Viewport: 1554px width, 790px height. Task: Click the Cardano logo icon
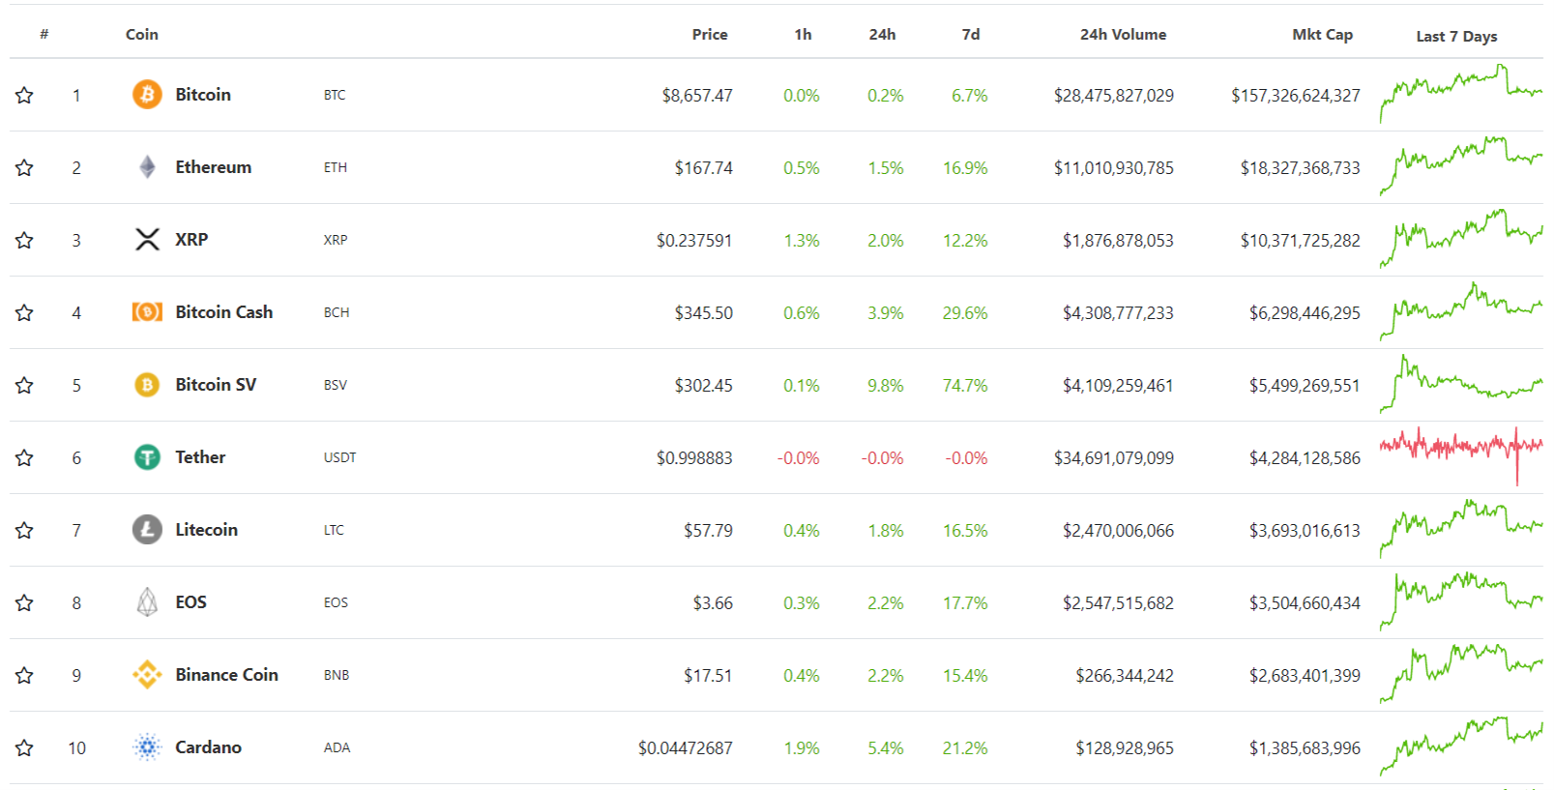click(x=147, y=747)
